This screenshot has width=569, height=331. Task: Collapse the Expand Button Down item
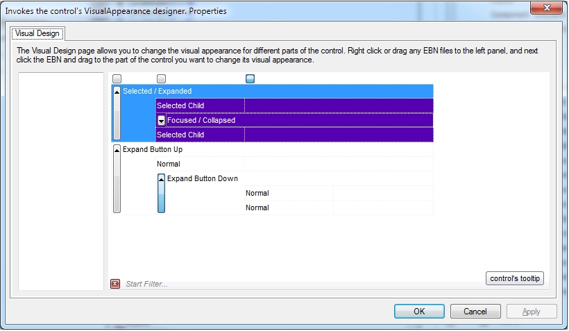pos(162,180)
